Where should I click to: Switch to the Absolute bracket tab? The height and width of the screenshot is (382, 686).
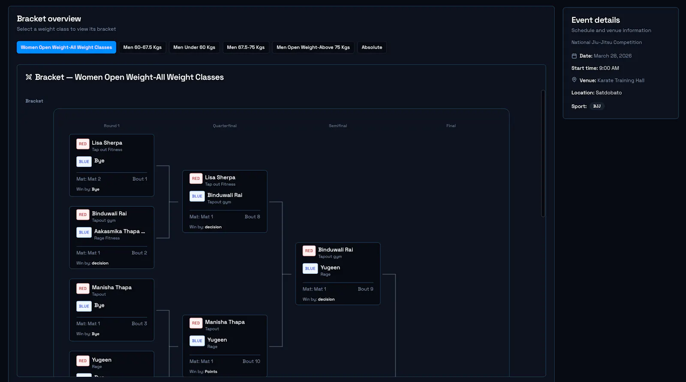pyautogui.click(x=372, y=47)
